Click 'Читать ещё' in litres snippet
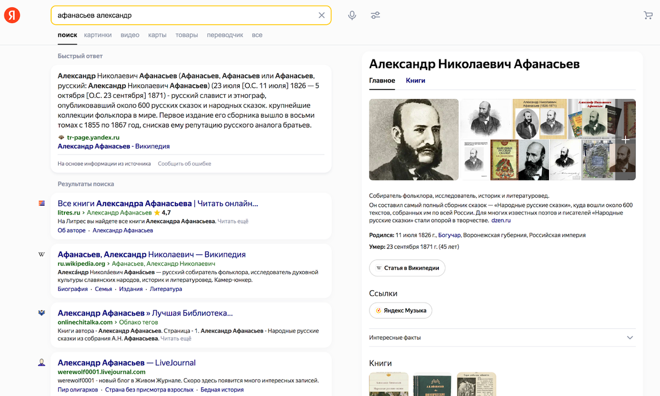The height and width of the screenshot is (396, 660). (x=233, y=221)
